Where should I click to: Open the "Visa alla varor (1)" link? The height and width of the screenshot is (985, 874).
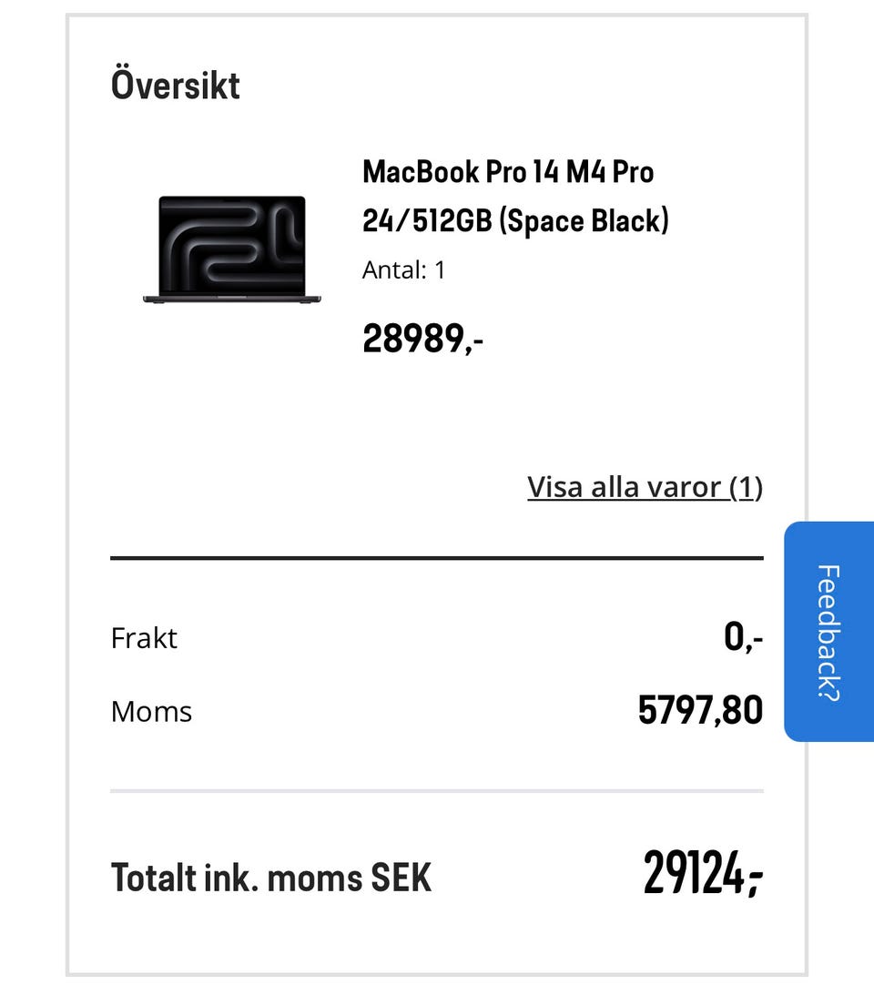pos(645,487)
